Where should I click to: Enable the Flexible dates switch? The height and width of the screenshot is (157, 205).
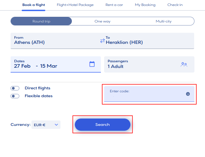tap(15, 96)
